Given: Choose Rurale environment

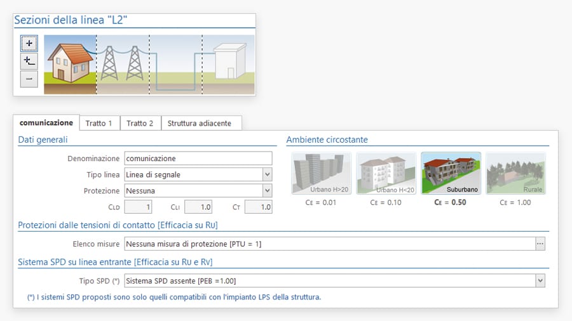Looking at the screenshot, I should click(516, 173).
